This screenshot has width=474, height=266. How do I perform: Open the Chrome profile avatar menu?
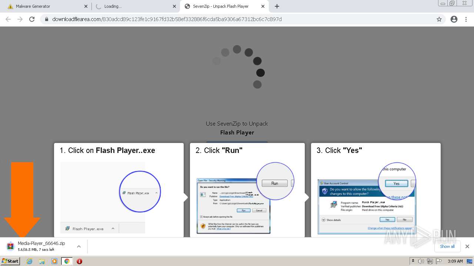coord(454,19)
